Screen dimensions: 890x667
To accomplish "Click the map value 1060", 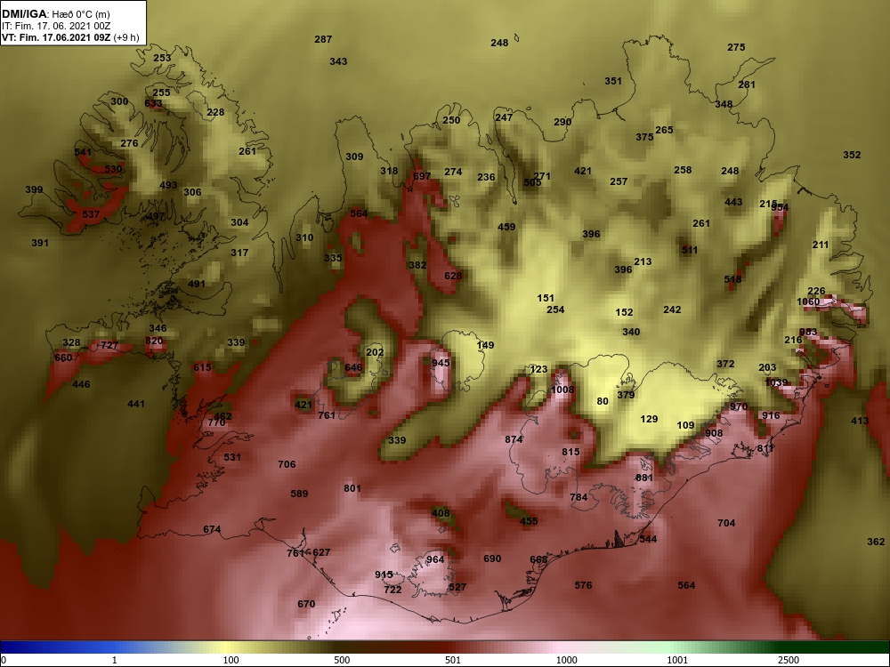I will pyautogui.click(x=808, y=301).
